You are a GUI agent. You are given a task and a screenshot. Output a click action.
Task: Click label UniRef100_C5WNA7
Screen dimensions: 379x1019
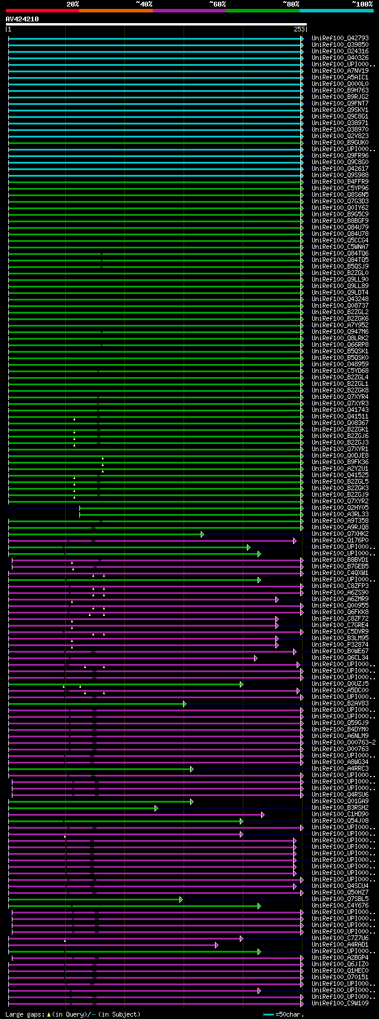tap(340, 247)
